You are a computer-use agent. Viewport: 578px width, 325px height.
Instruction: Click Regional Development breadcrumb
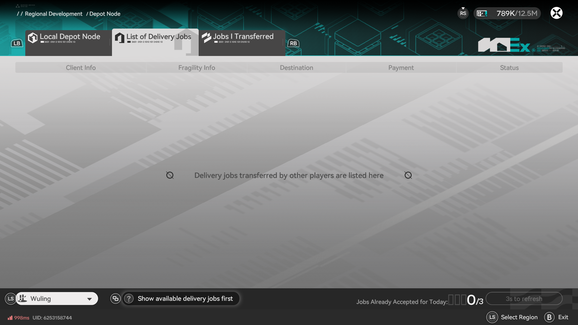pos(54,14)
